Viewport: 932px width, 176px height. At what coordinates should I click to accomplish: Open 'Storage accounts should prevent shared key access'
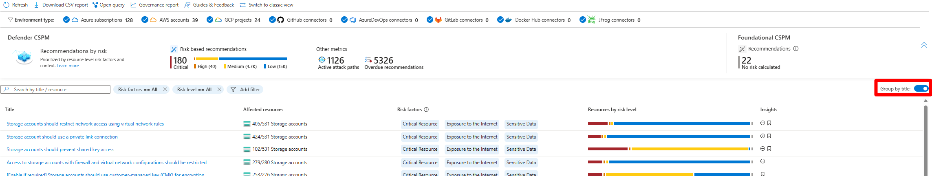tap(60, 150)
